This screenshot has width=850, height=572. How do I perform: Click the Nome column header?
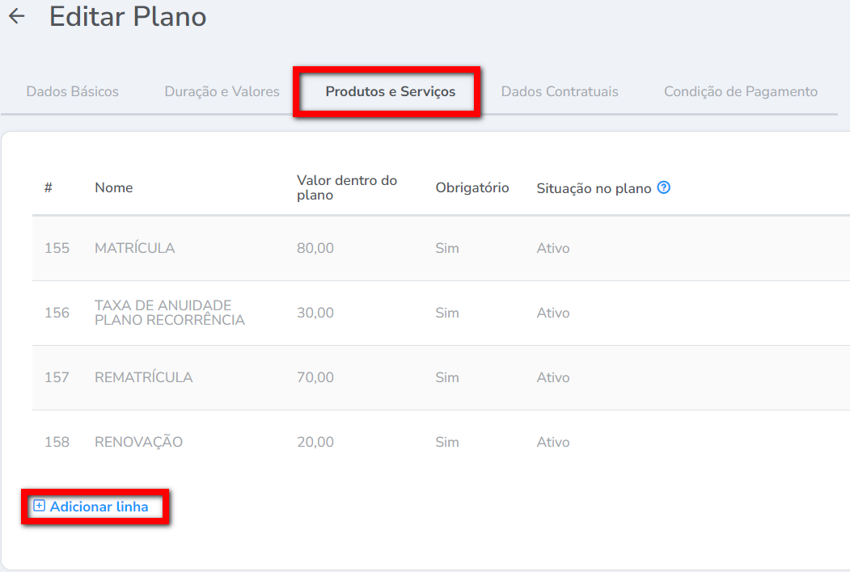tap(113, 187)
